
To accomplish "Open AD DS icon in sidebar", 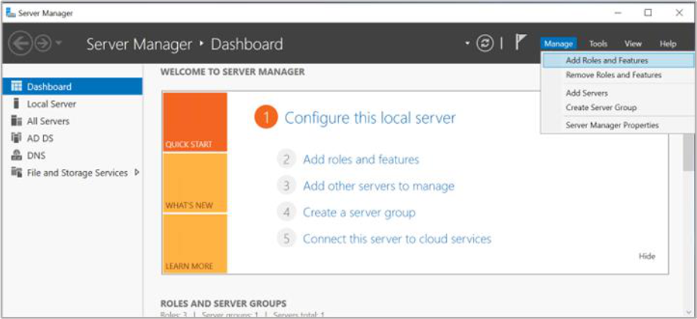I will point(16,138).
